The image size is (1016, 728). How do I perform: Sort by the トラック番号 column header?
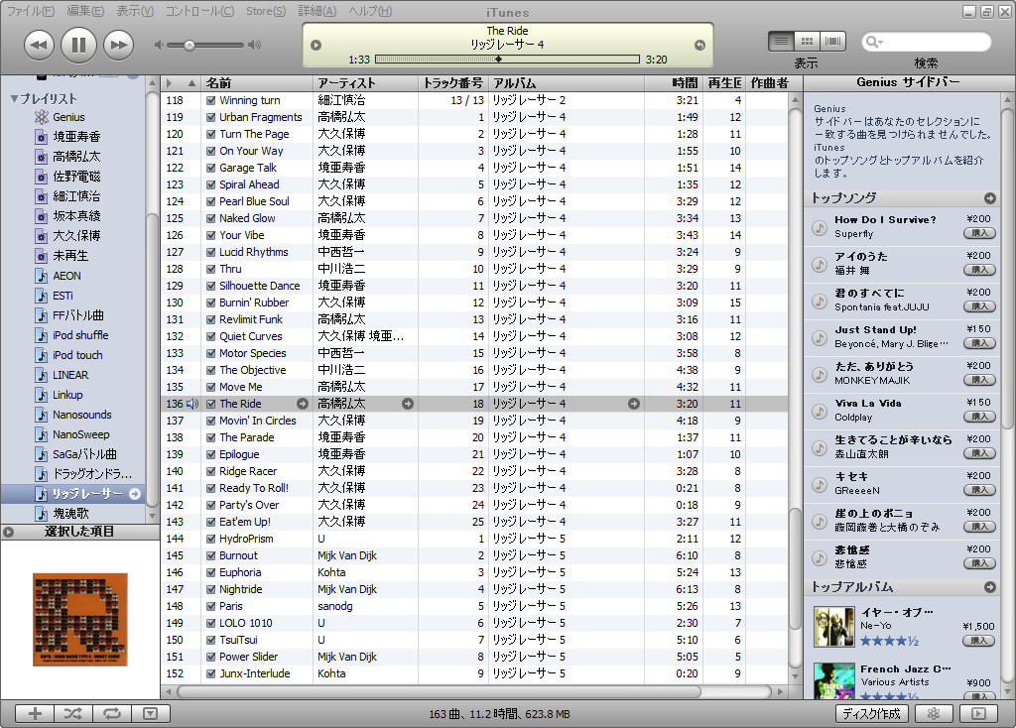click(453, 83)
